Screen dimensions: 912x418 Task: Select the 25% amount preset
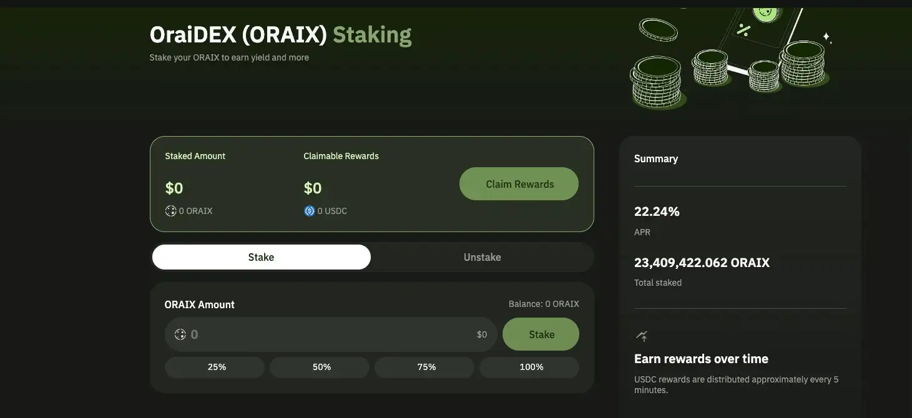coord(217,367)
